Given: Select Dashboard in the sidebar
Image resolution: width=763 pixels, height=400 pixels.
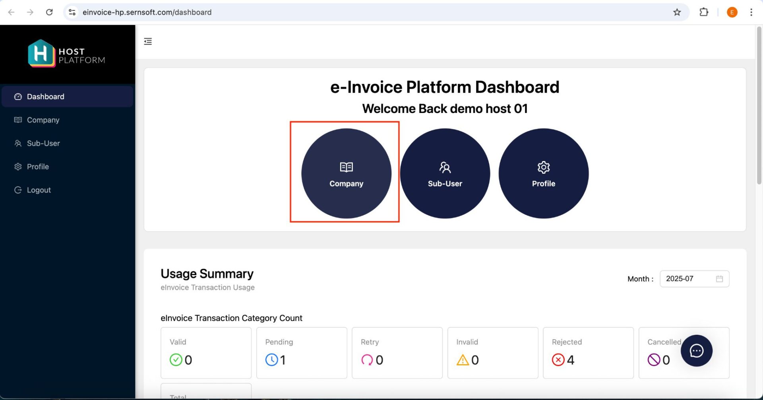Looking at the screenshot, I should (68, 97).
